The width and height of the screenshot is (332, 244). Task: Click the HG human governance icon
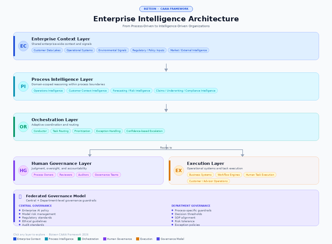coord(23,170)
